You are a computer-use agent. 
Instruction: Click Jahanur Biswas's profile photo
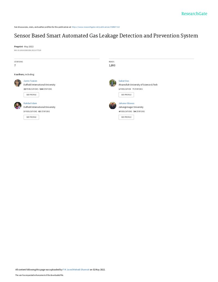pyautogui.click(x=113, y=105)
